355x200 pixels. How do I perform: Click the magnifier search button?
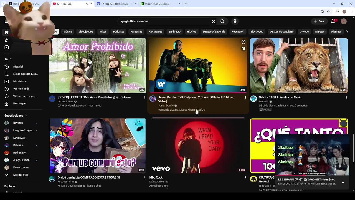(x=222, y=21)
